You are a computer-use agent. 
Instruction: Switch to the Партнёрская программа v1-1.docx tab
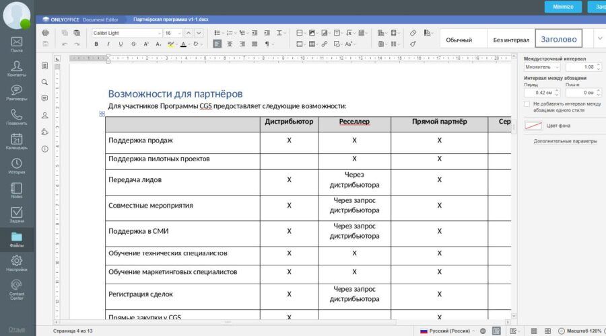point(170,19)
